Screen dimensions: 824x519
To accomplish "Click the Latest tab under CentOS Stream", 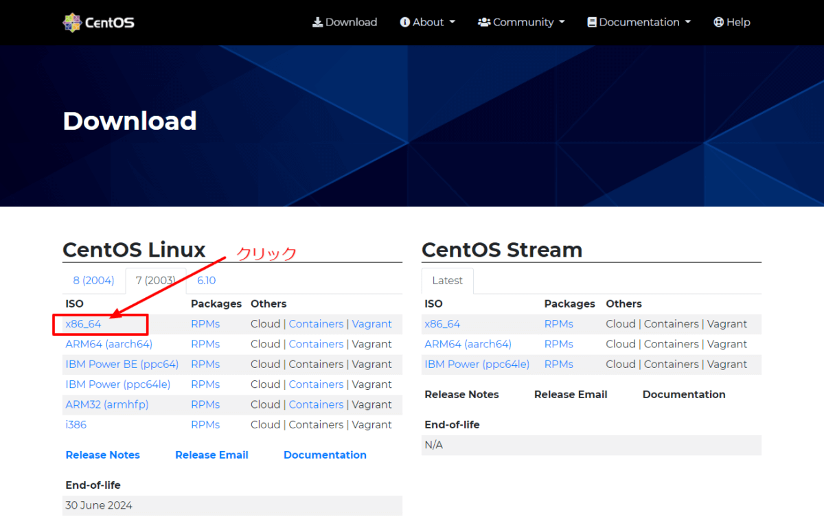I will 447,280.
